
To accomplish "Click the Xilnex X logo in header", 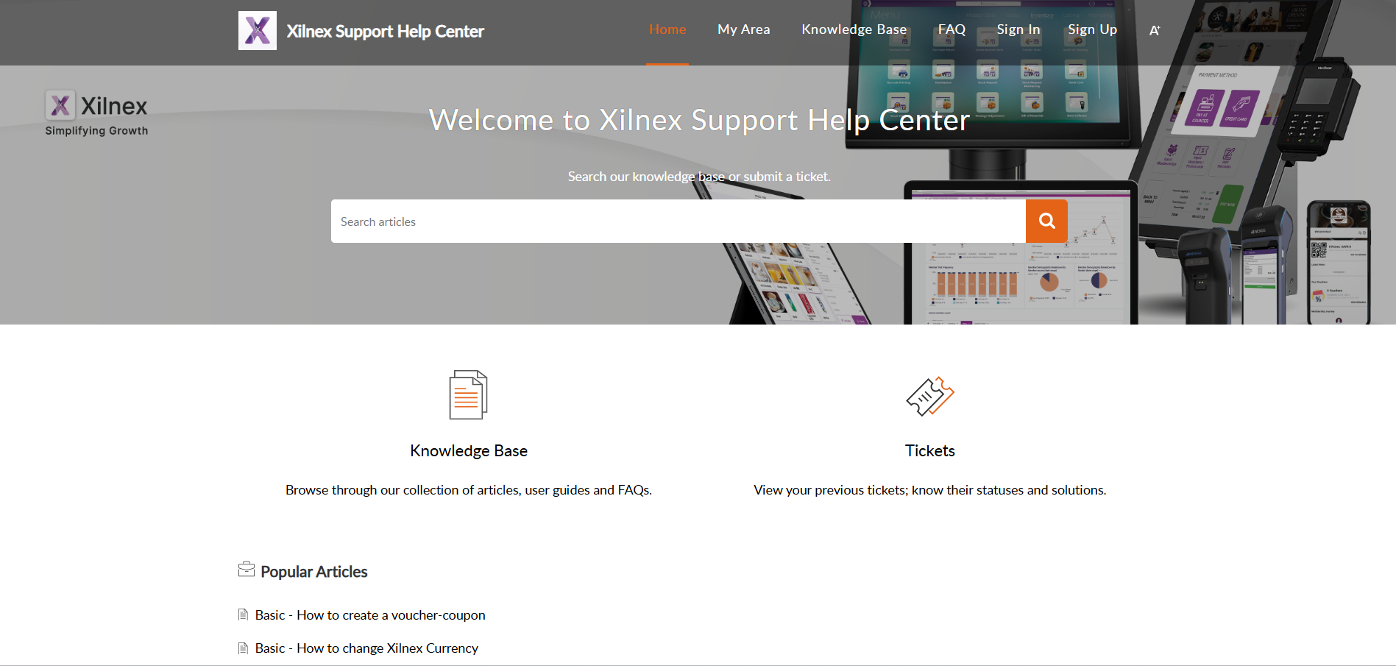I will pos(258,31).
